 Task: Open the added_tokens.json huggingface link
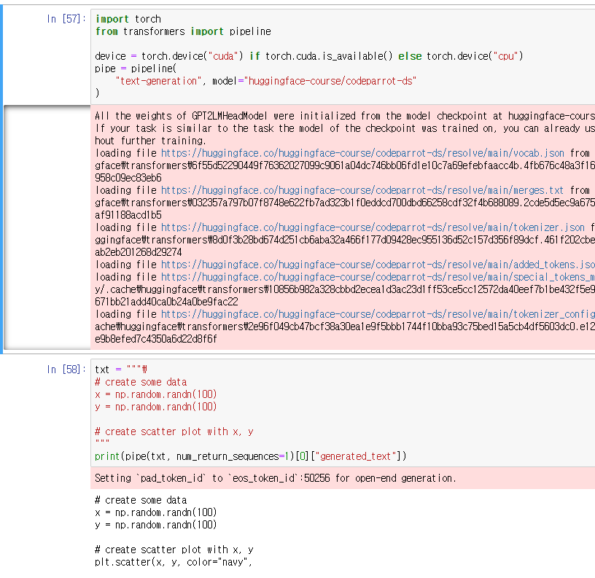click(x=378, y=265)
